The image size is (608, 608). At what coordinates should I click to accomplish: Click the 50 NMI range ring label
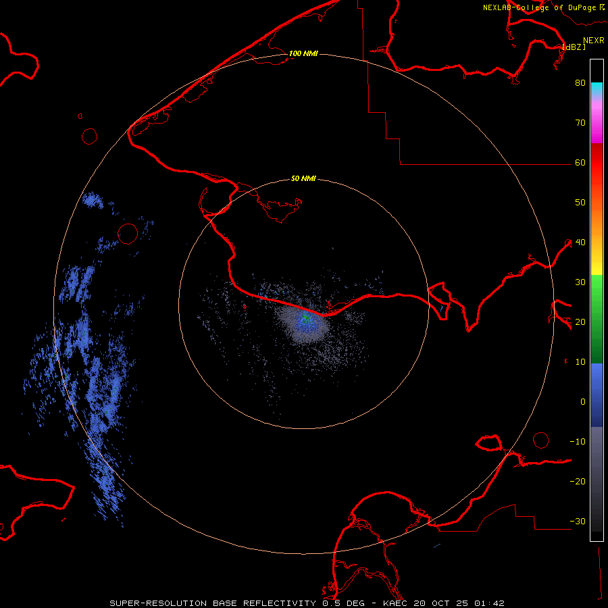tap(303, 178)
